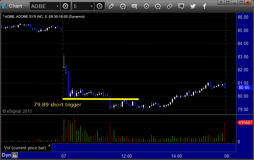
Task: Minimize the Chart window
Action: (x=235, y=2)
